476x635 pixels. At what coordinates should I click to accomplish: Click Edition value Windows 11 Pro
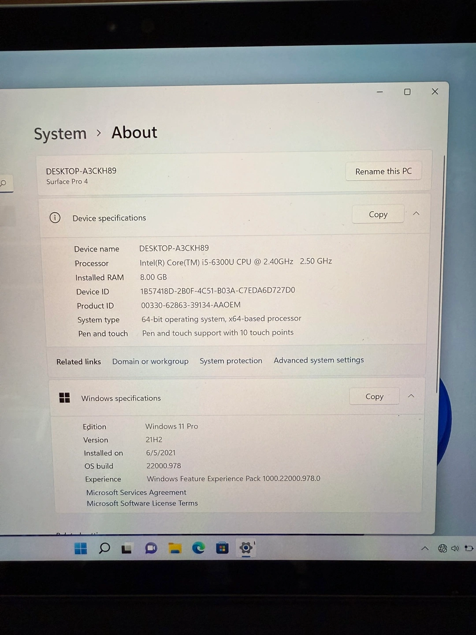(x=172, y=426)
